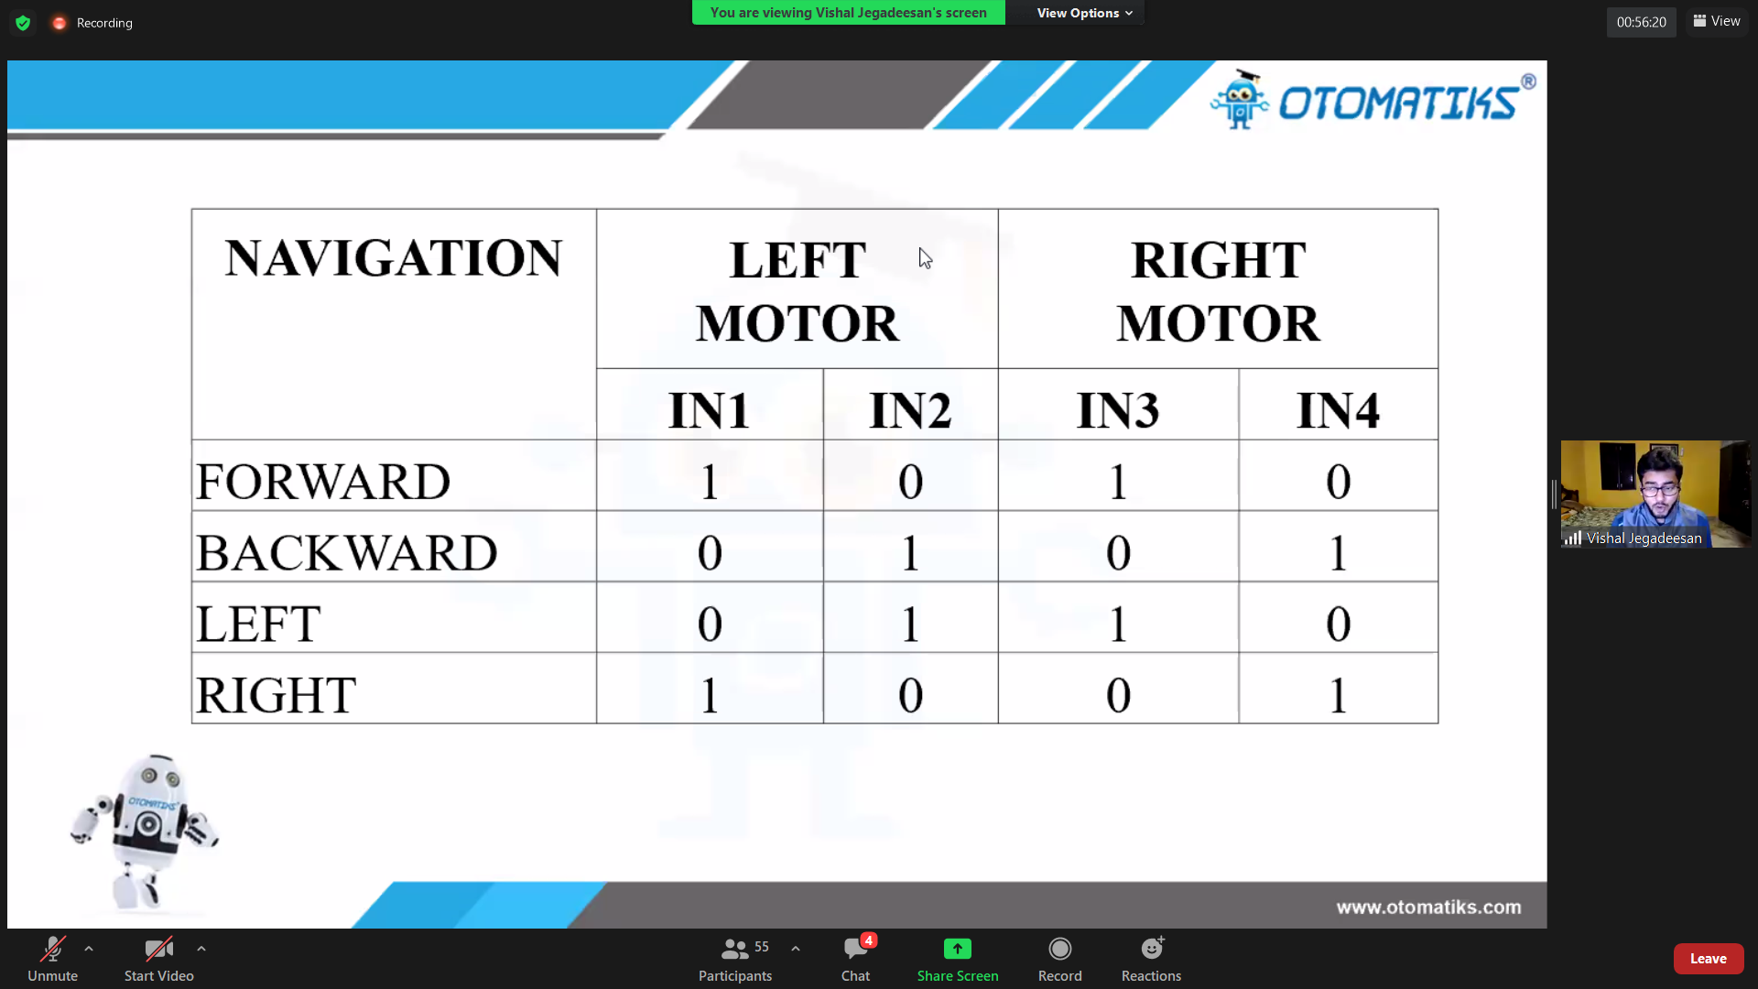Toggle screen sharing notification banner

click(x=849, y=12)
